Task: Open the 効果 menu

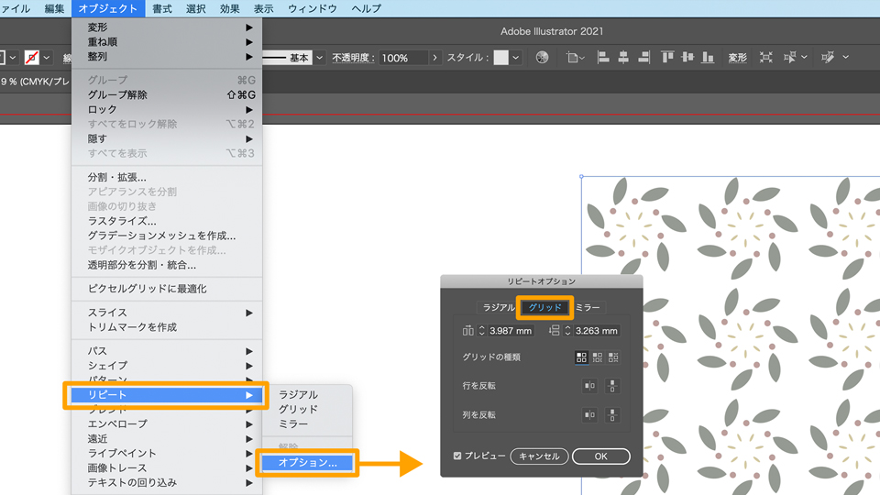Action: click(x=229, y=8)
